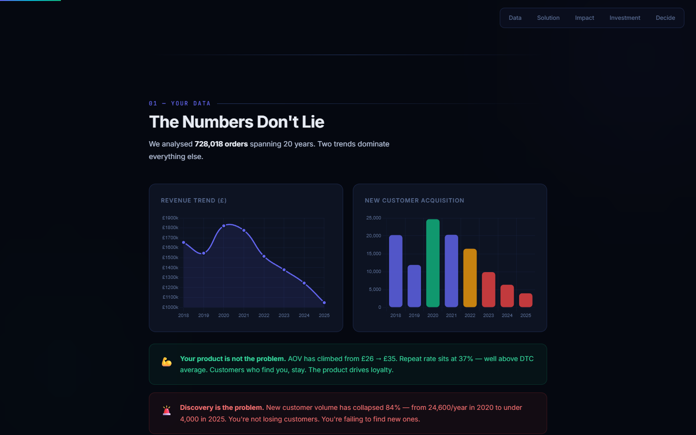
Task: Go to the Solution section
Action: click(x=548, y=18)
